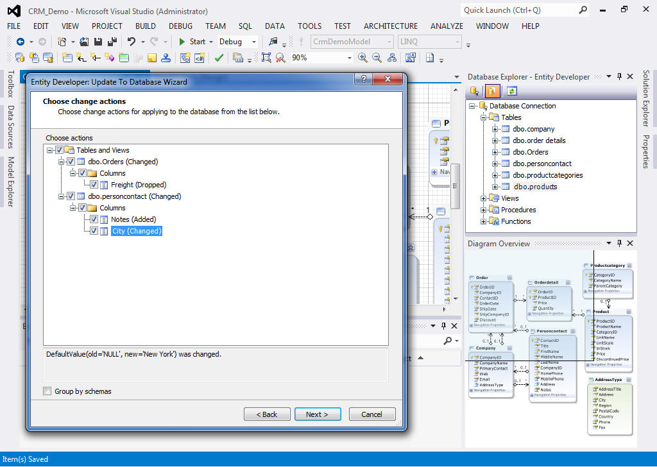Click the < Back button
Screen dimensions: 657x467
(x=267, y=414)
